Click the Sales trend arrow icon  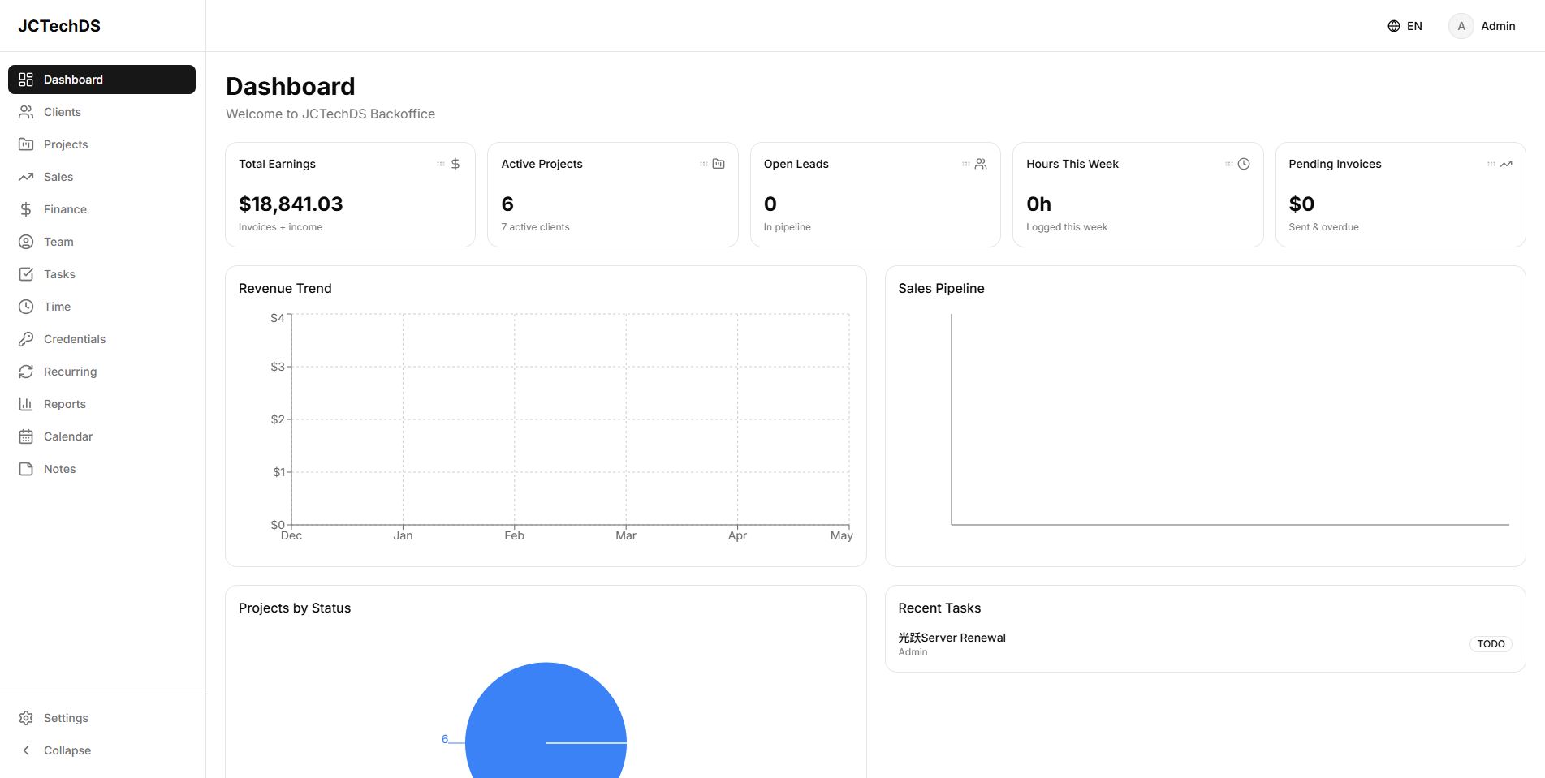[x=26, y=177]
